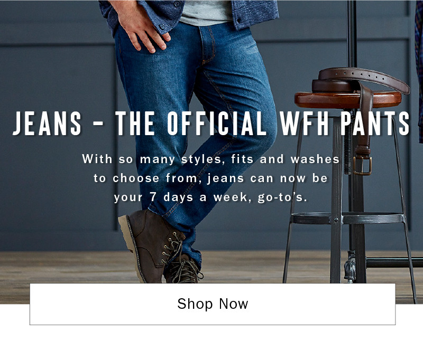423x341 pixels.
Task: Click the "to choose from, jeans" text line
Action: pyautogui.click(x=210, y=178)
